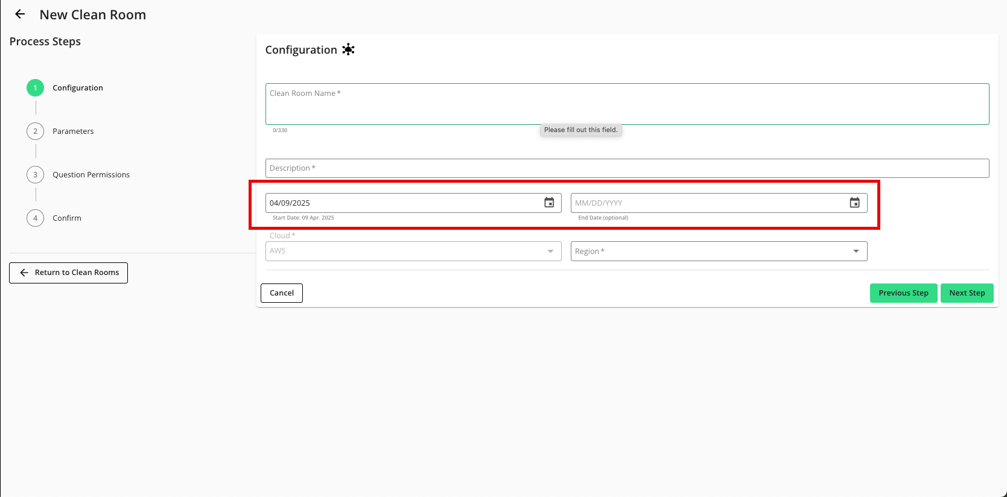Click the back arrow beside New Clean Room
1007x497 pixels.
coord(20,14)
